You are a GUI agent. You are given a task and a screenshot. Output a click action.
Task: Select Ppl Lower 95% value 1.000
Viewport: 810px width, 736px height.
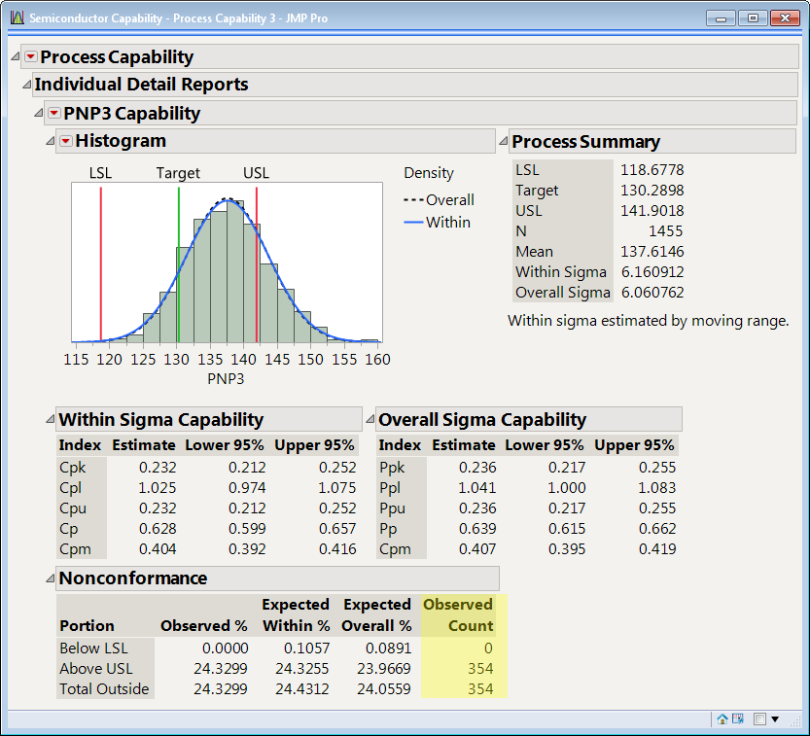click(x=567, y=487)
